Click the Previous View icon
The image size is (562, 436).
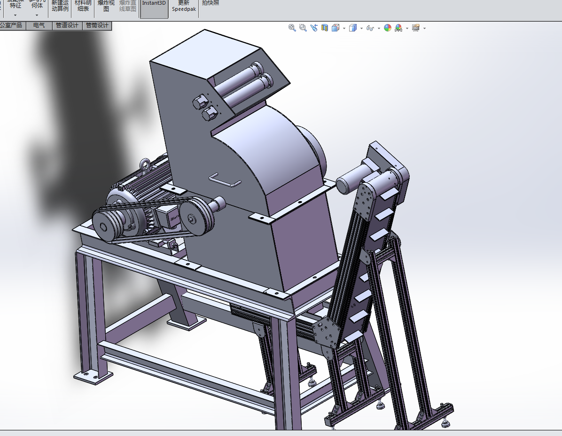point(314,28)
